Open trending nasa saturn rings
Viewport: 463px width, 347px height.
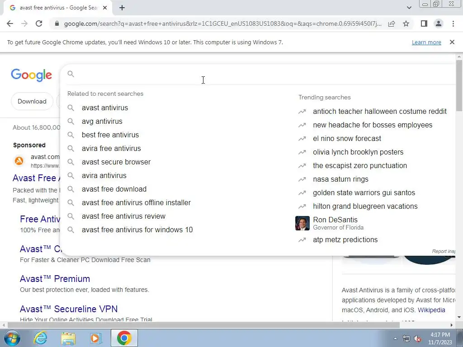[340, 179]
